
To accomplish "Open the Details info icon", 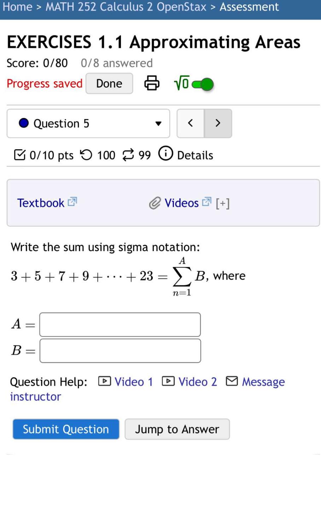I will [x=166, y=153].
